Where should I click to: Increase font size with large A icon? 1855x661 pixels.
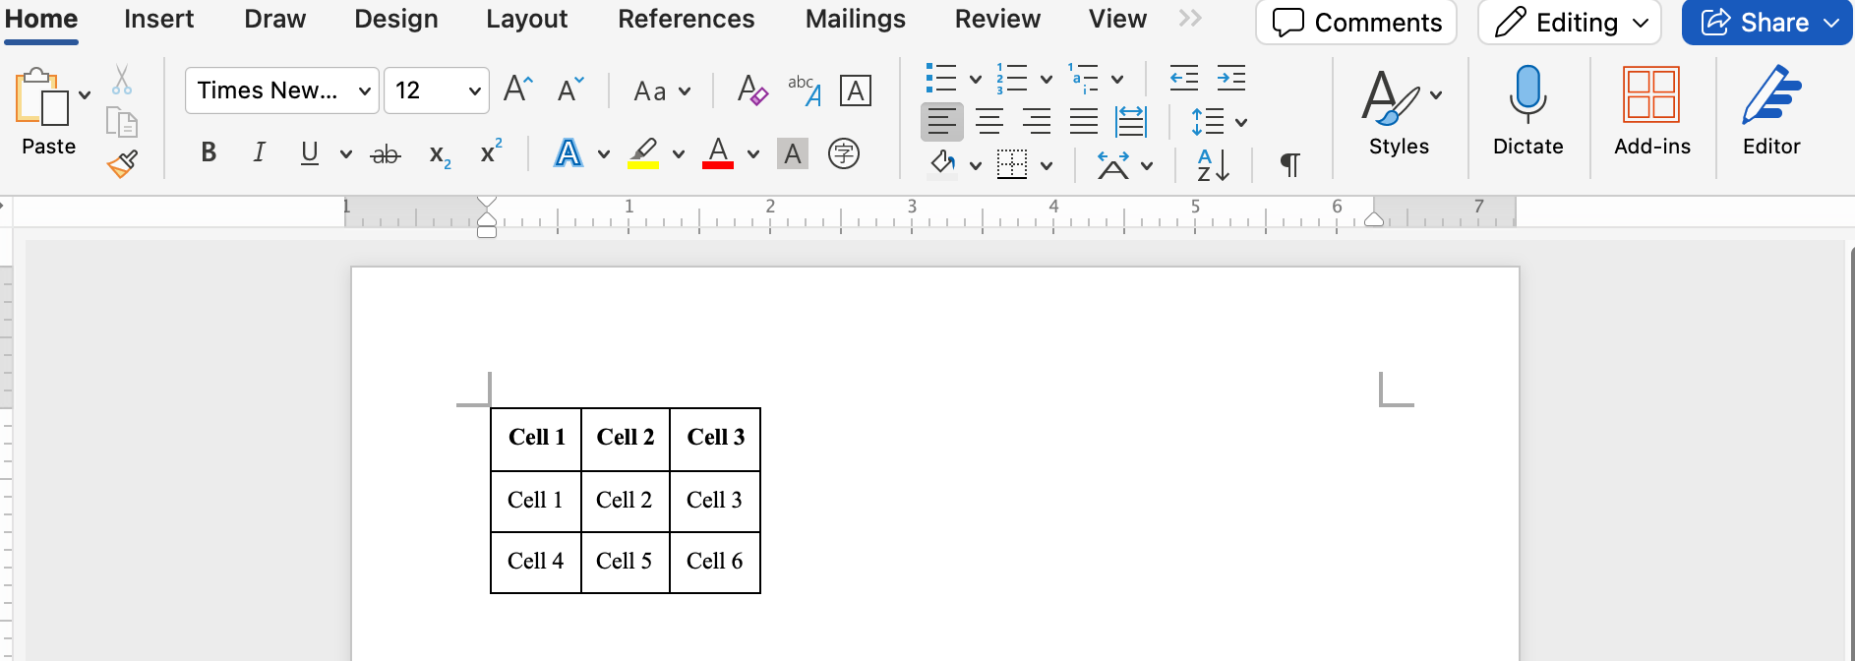pos(517,90)
